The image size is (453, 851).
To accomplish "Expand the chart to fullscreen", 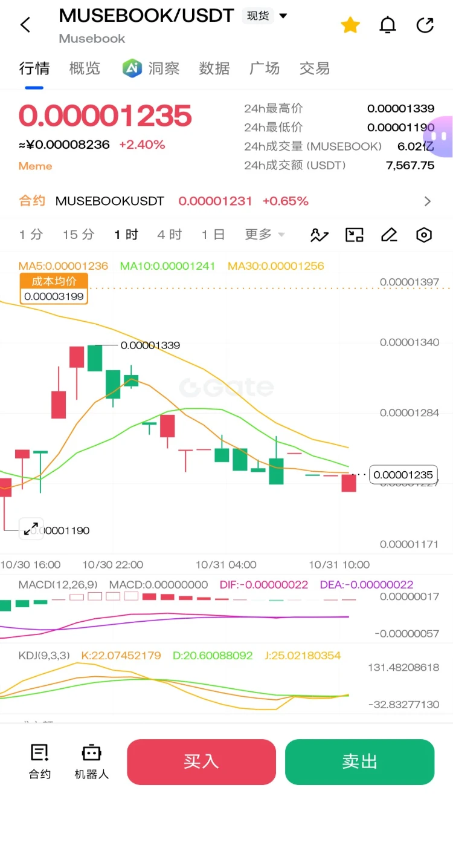I will (x=30, y=529).
